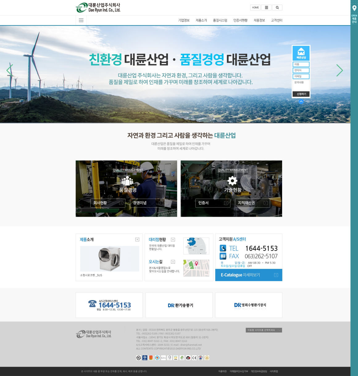The height and width of the screenshot is (376, 358).
Task: Click the 이메일 email input field
Action: coord(301,76)
